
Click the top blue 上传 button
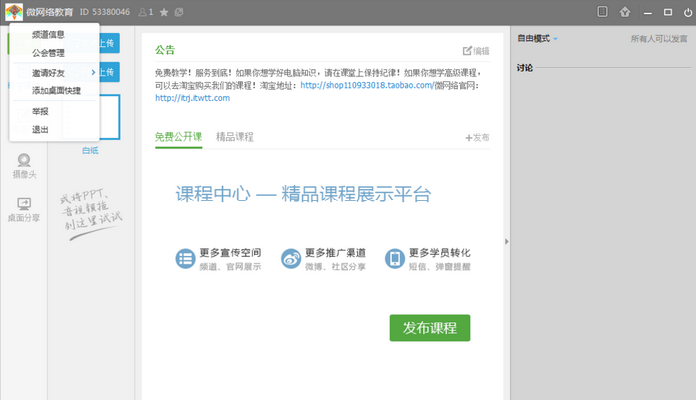pos(108,43)
